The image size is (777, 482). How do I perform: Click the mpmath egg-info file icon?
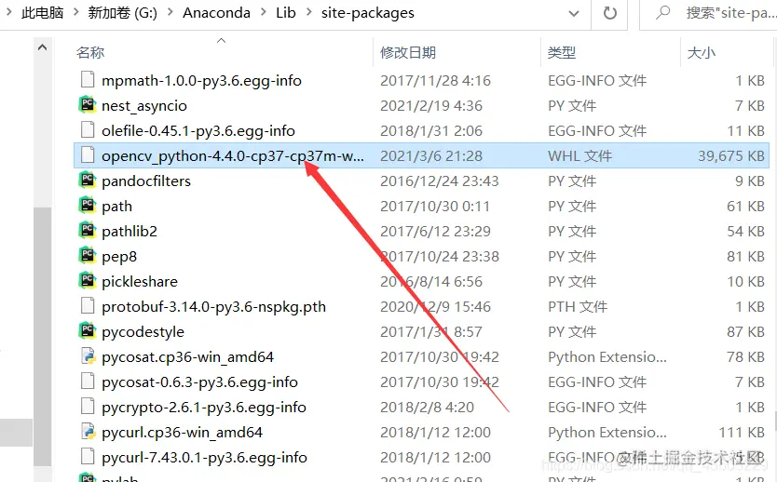[x=88, y=80]
